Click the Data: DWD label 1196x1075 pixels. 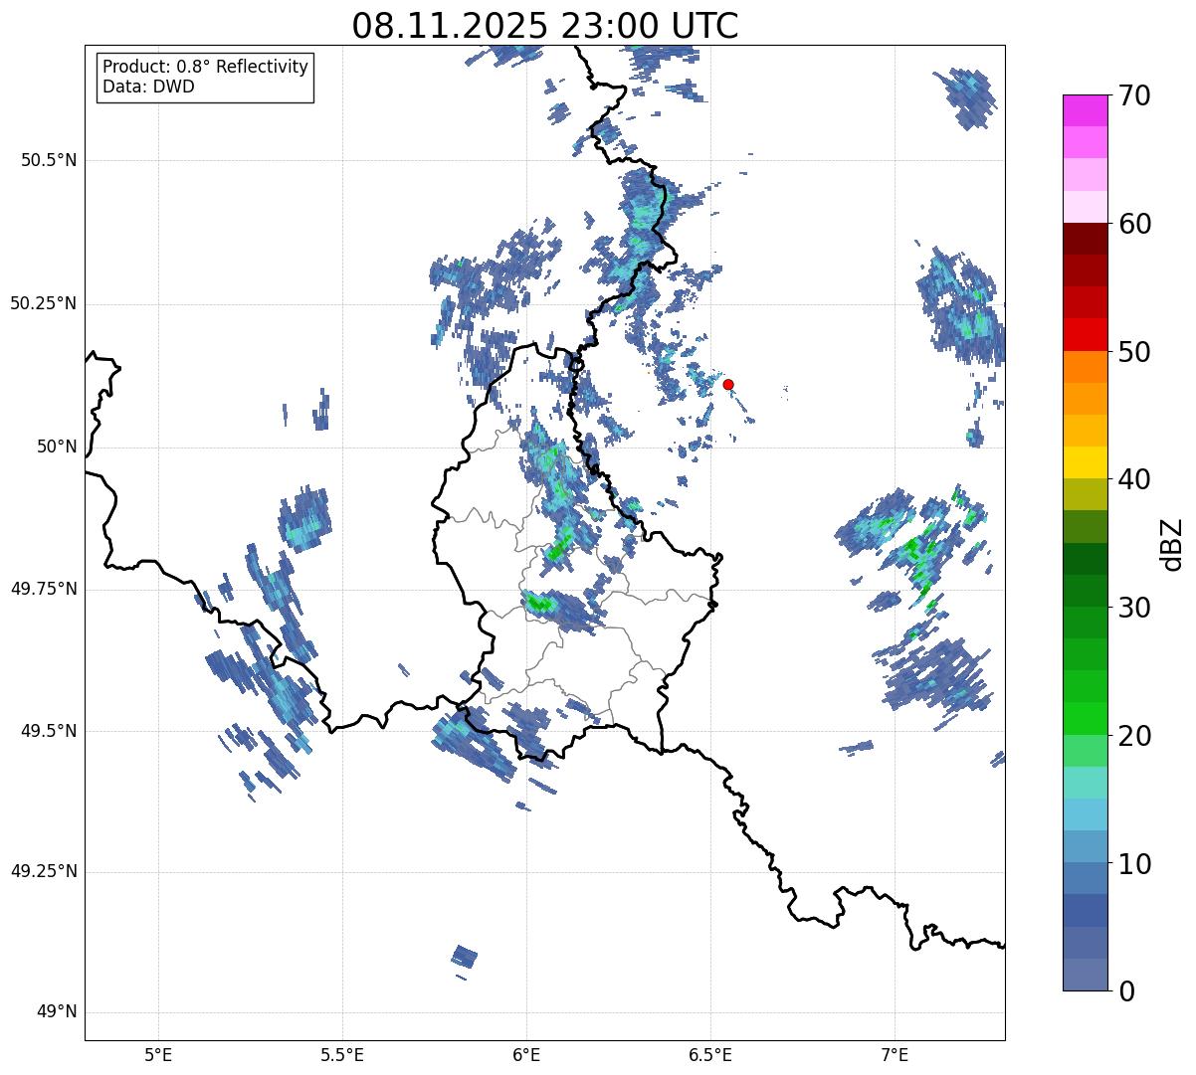click(148, 87)
